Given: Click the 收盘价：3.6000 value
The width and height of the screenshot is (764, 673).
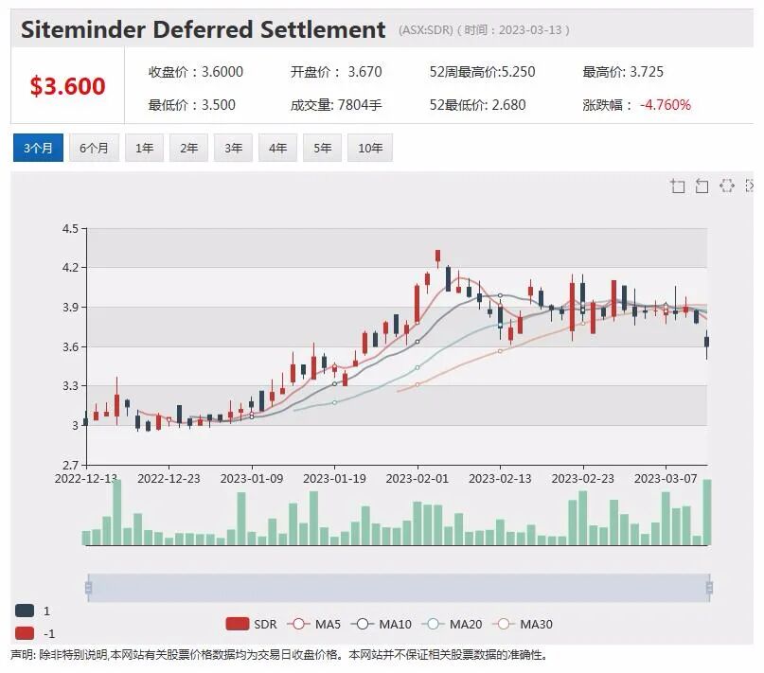Looking at the screenshot, I should coord(196,72).
